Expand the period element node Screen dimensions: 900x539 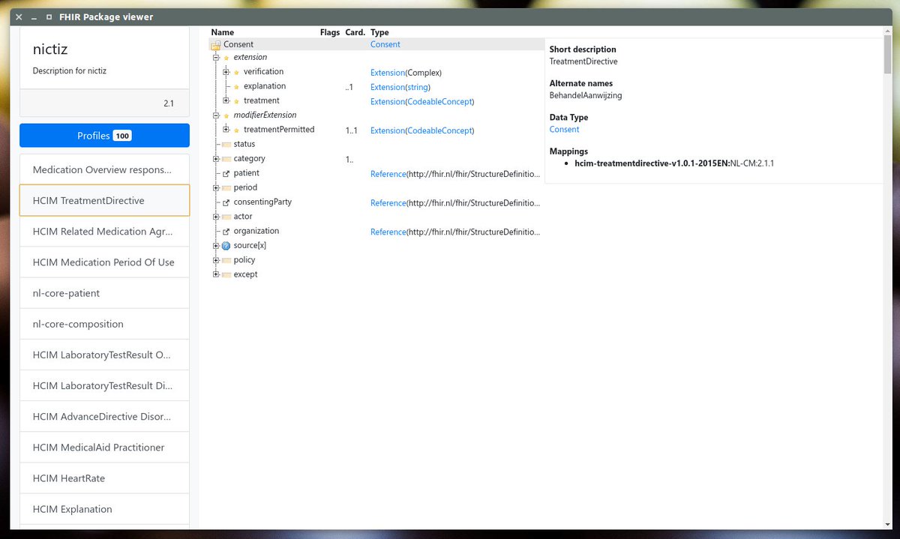tap(216, 188)
